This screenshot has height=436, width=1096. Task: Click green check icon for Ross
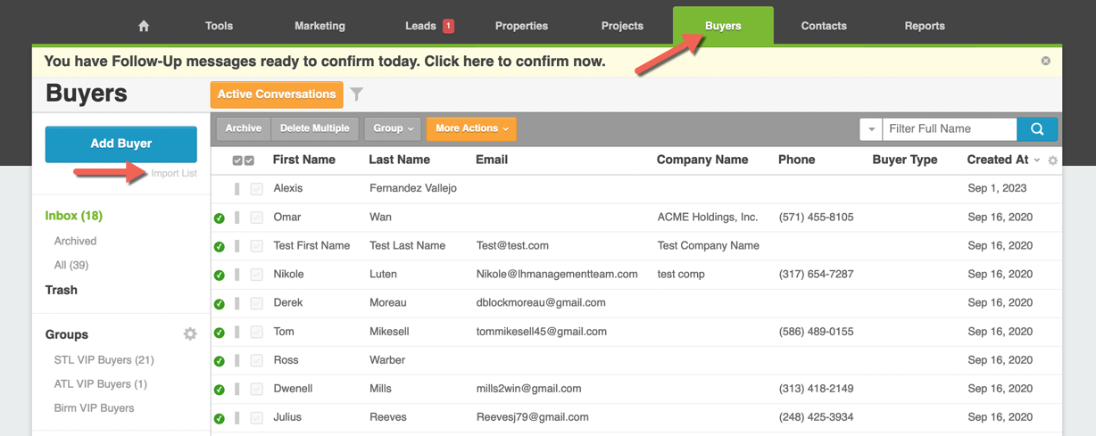pos(220,360)
